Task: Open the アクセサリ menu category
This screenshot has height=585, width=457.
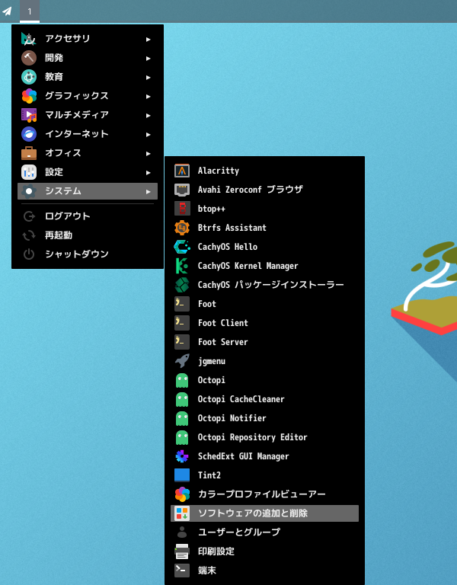Action: [88, 39]
